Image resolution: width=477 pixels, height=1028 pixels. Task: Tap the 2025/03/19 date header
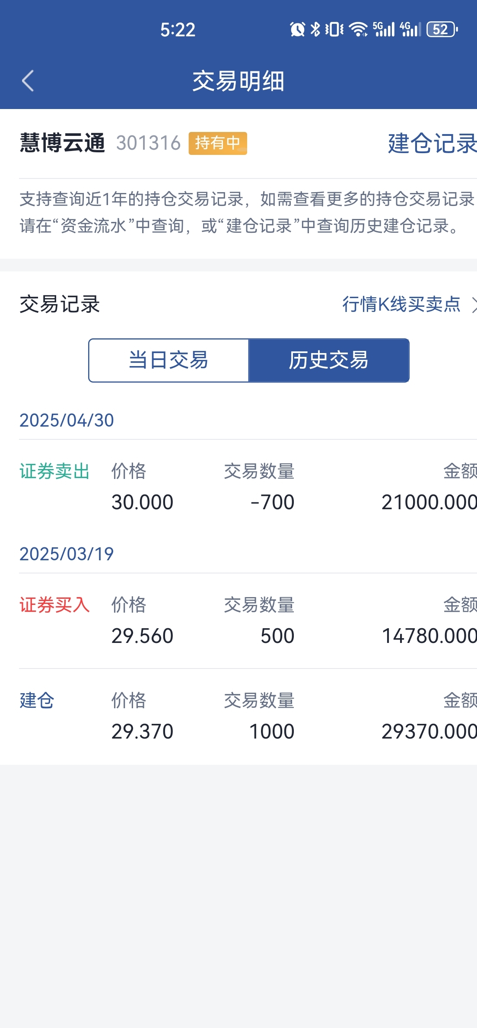67,554
